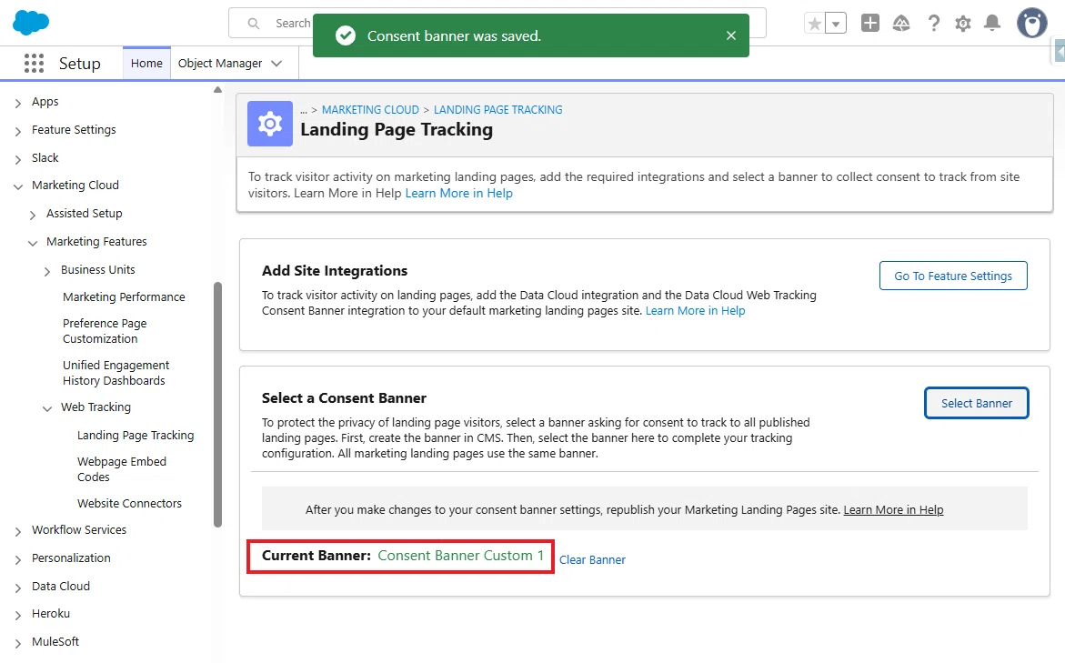Click the favorites star icon
Image resolution: width=1065 pixels, height=663 pixels.
coord(814,24)
